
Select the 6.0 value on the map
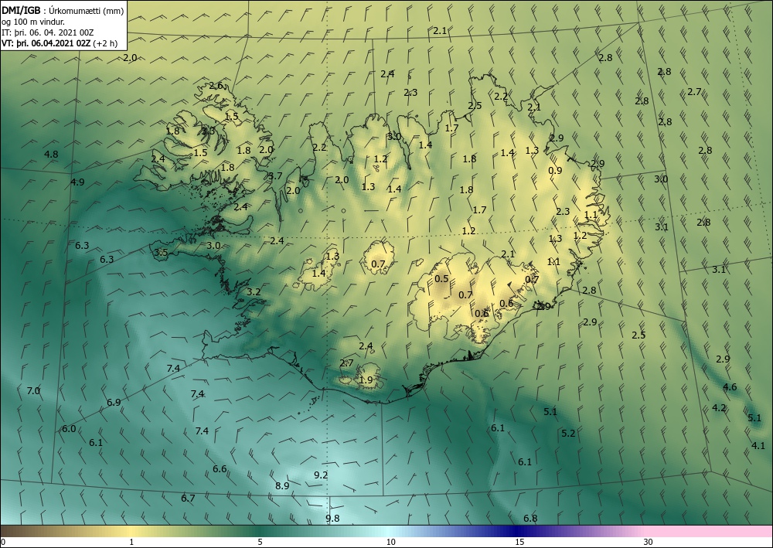coord(69,429)
